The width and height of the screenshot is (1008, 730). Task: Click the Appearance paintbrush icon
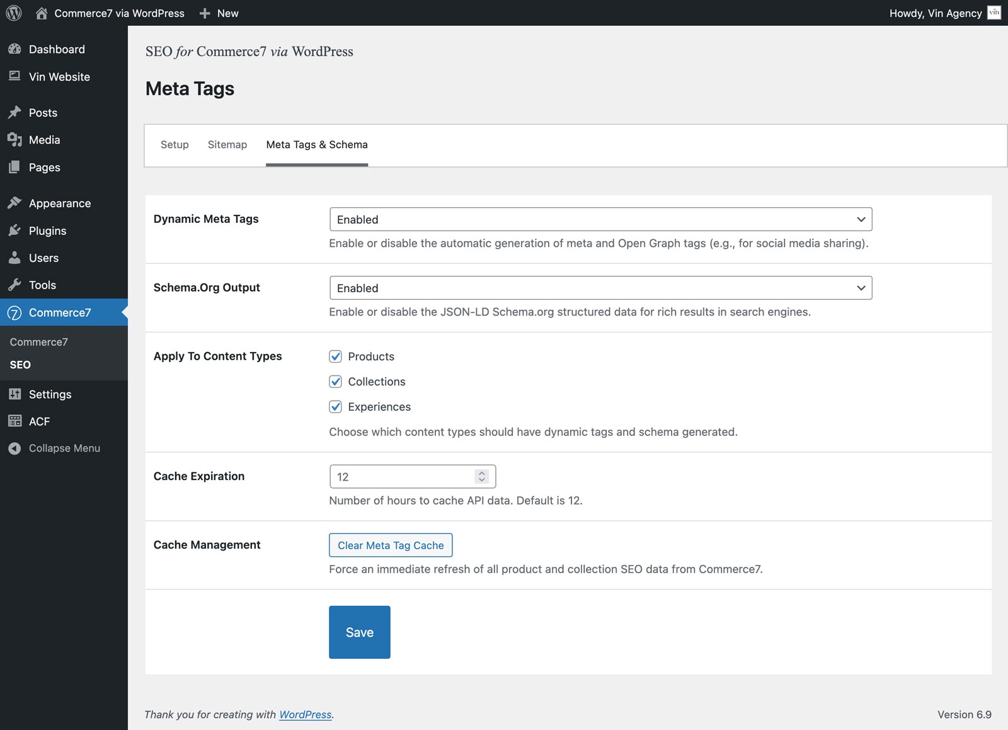pos(14,203)
